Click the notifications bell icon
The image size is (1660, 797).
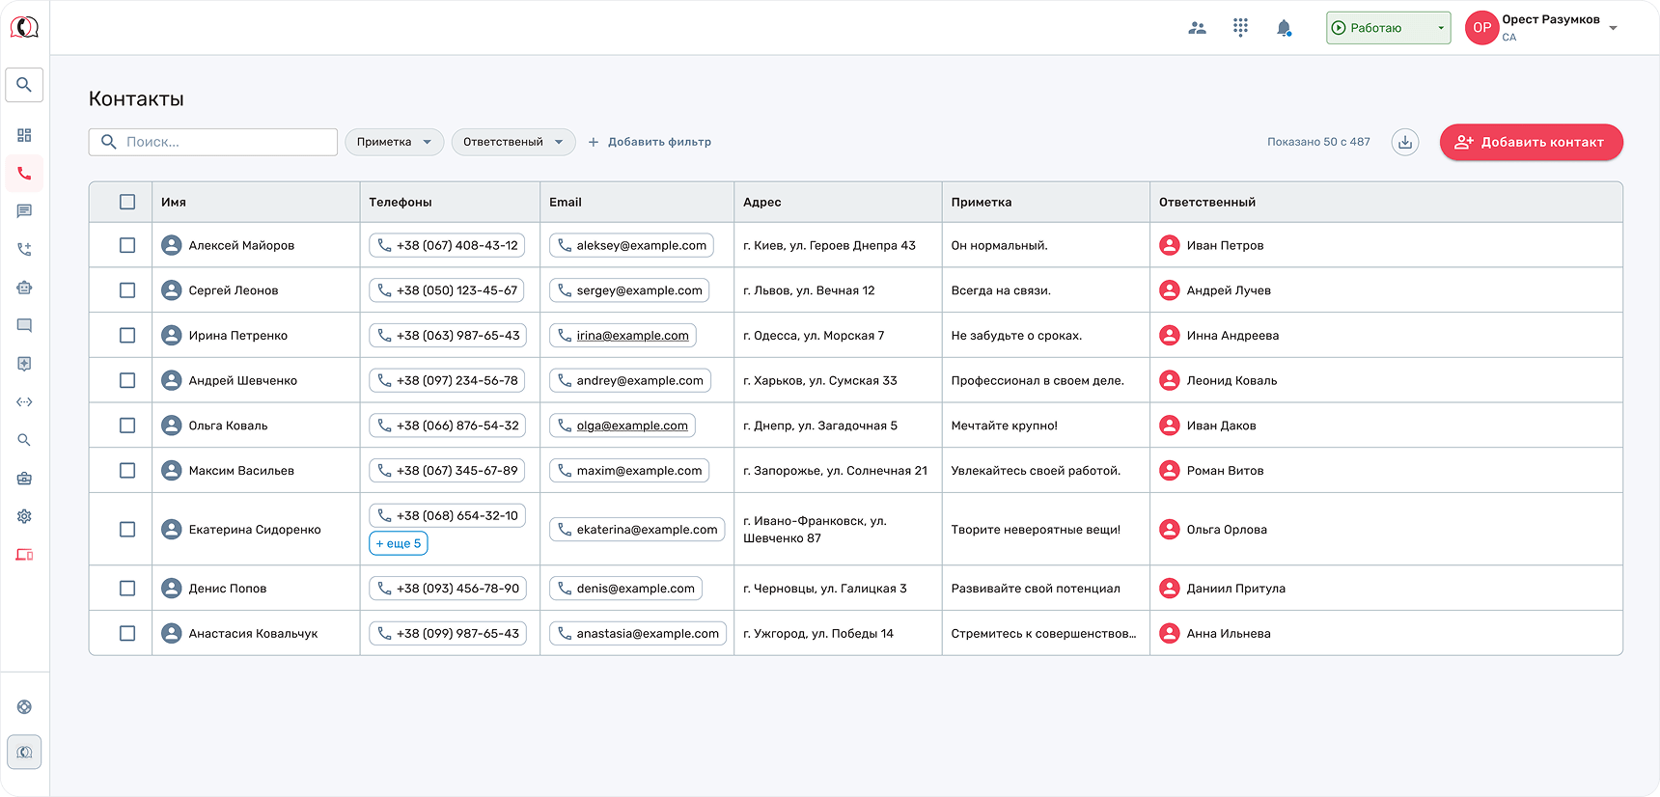[x=1284, y=28]
